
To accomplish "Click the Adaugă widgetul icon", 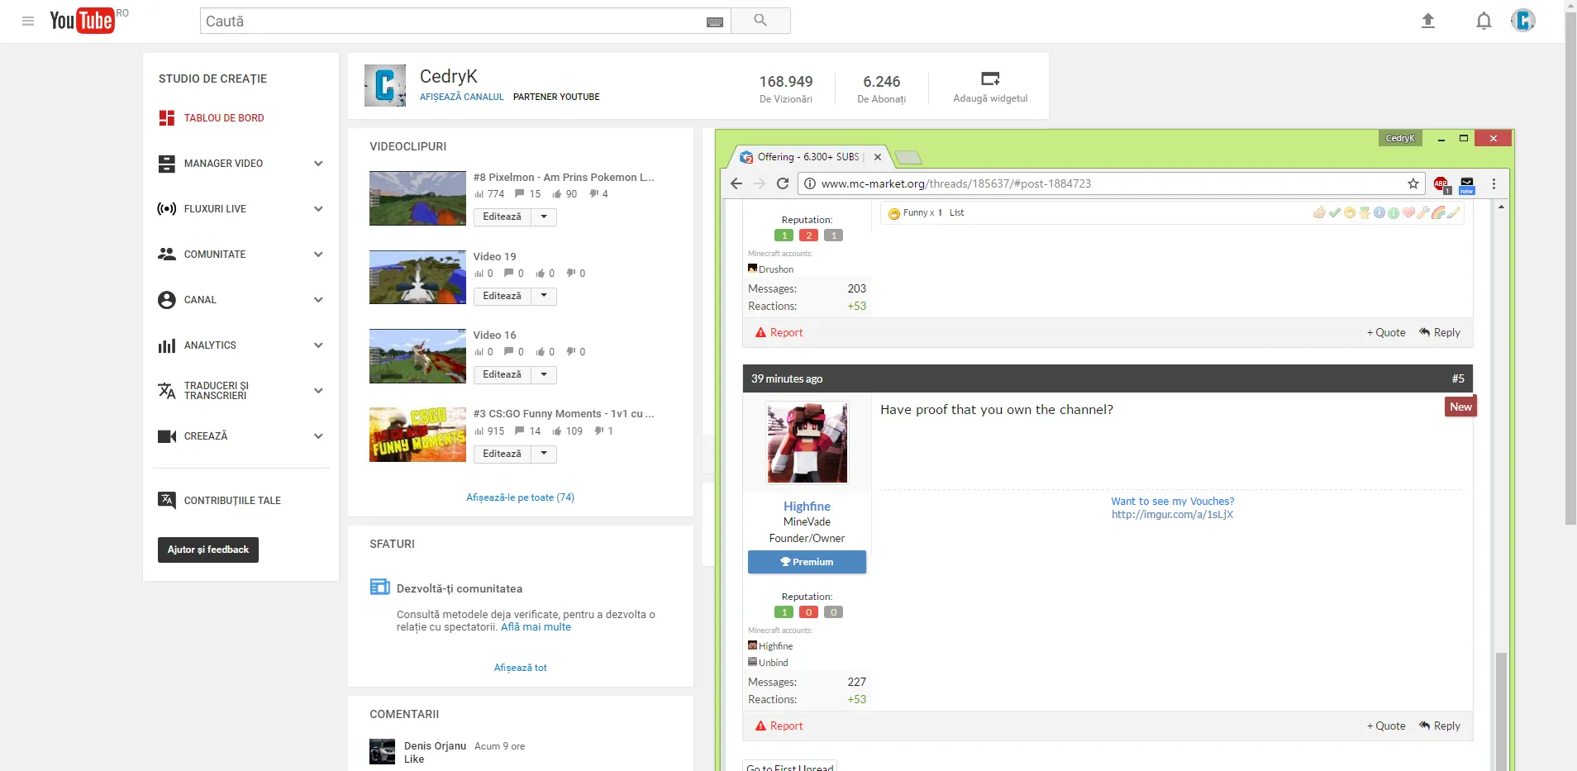I will coord(990,79).
